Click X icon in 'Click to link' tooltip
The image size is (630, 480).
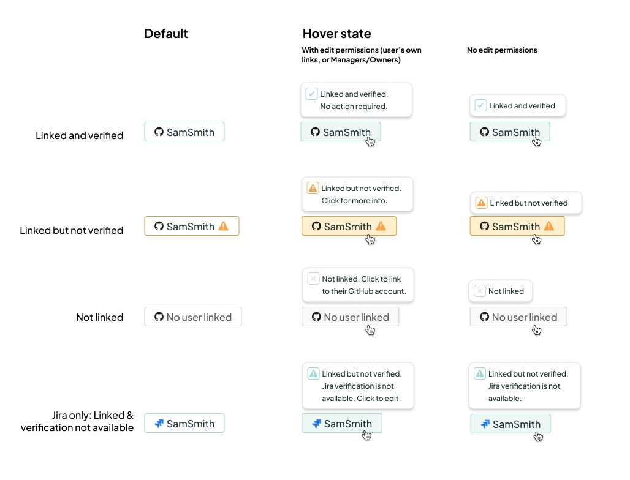point(313,279)
